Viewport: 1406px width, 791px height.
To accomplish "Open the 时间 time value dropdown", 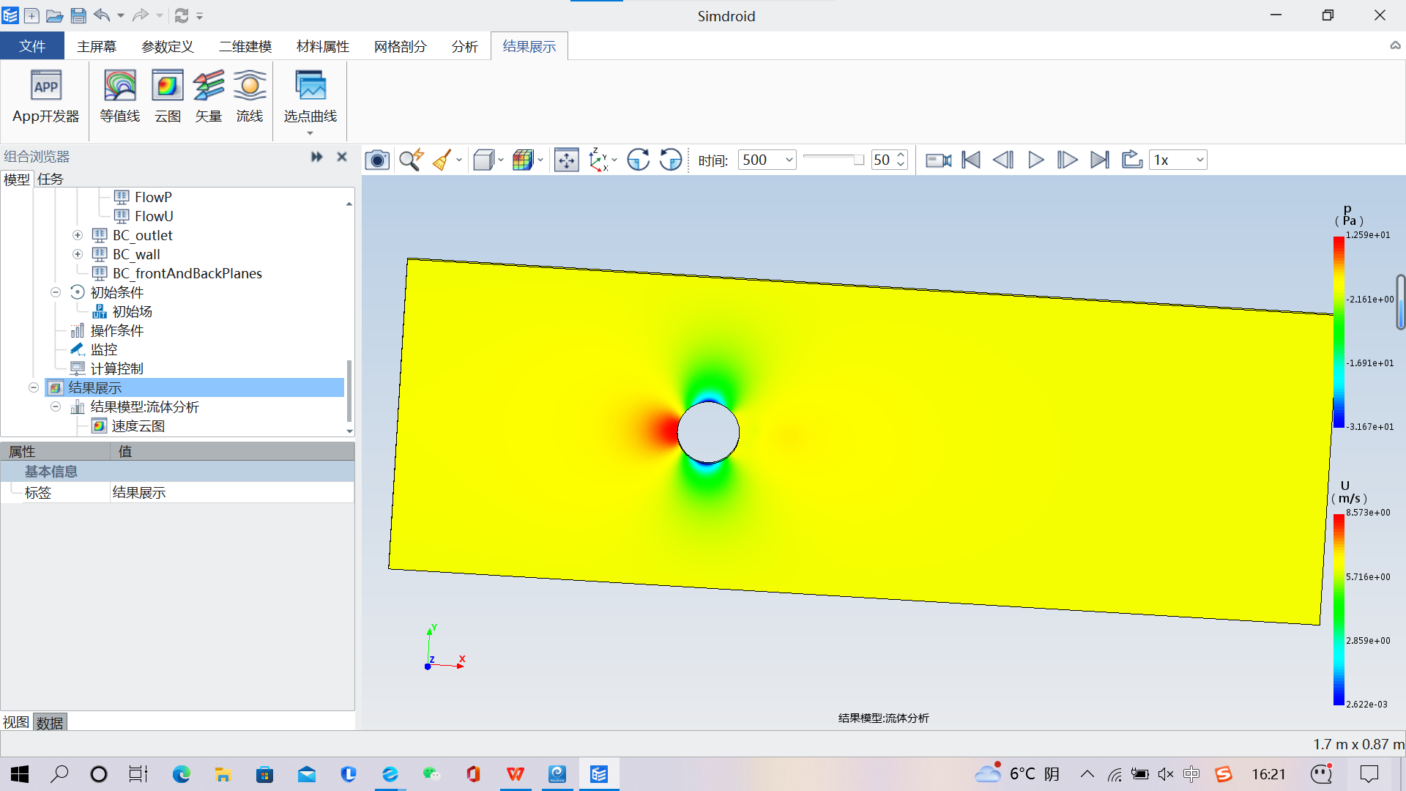I will pyautogui.click(x=789, y=160).
